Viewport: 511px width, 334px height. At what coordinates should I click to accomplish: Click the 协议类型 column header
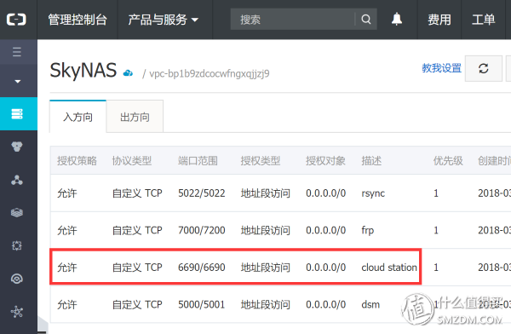coord(132,160)
